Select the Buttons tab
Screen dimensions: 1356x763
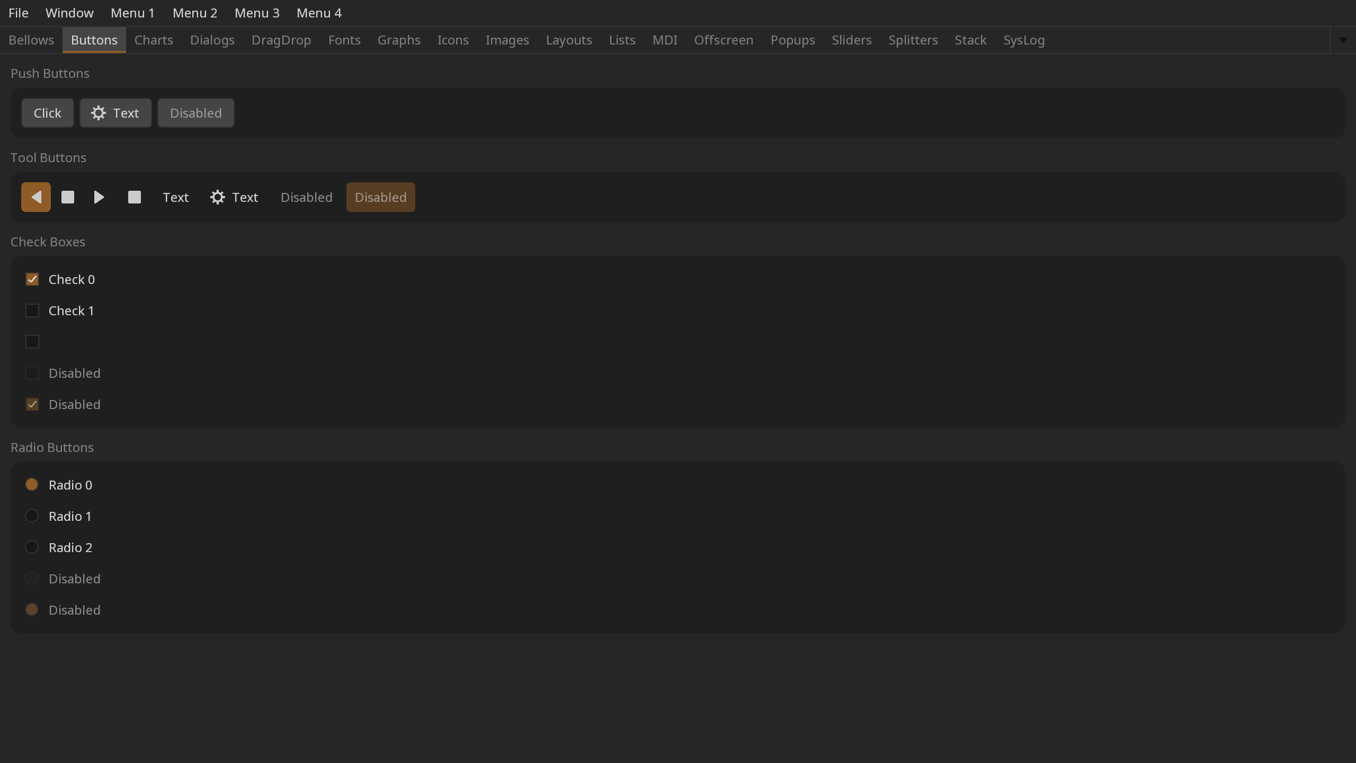pos(94,40)
